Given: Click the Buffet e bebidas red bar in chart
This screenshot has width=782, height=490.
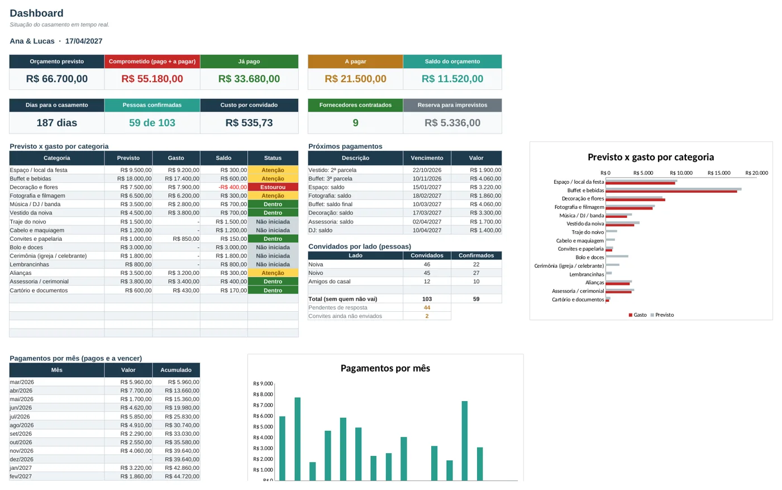Looking at the screenshot, I should point(671,192).
